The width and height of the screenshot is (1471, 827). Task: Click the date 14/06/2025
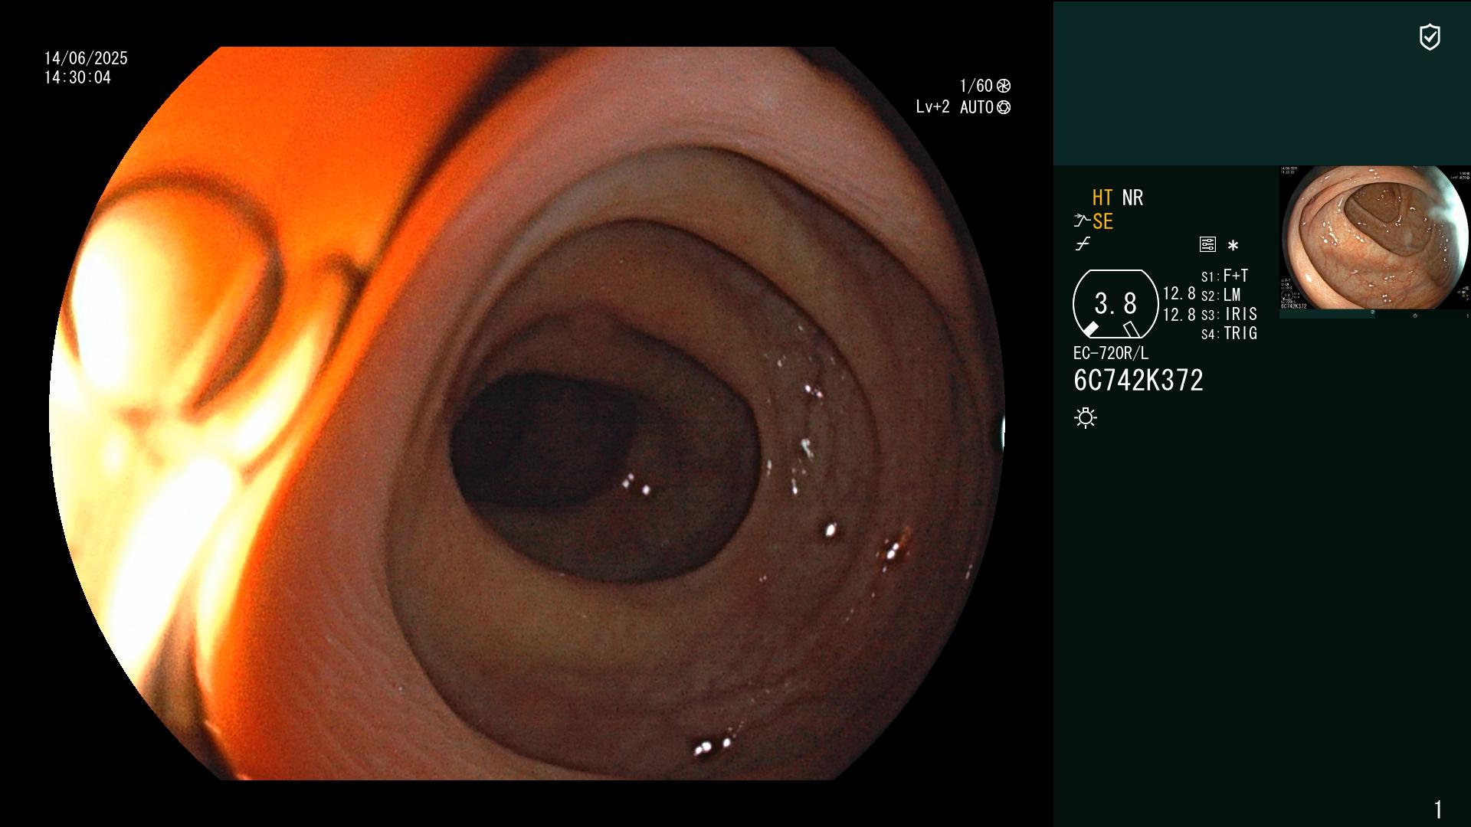point(86,58)
